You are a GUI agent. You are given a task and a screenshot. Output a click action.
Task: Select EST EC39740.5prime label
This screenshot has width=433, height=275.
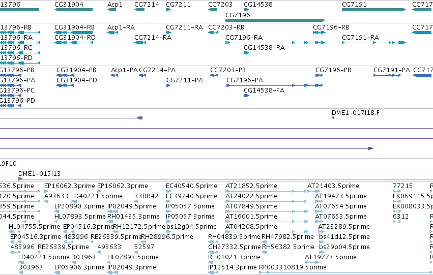click(191, 196)
